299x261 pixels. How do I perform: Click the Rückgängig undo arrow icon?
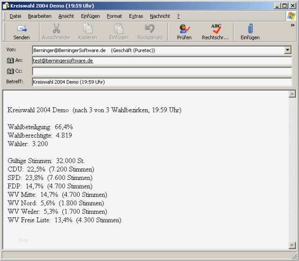click(x=149, y=28)
